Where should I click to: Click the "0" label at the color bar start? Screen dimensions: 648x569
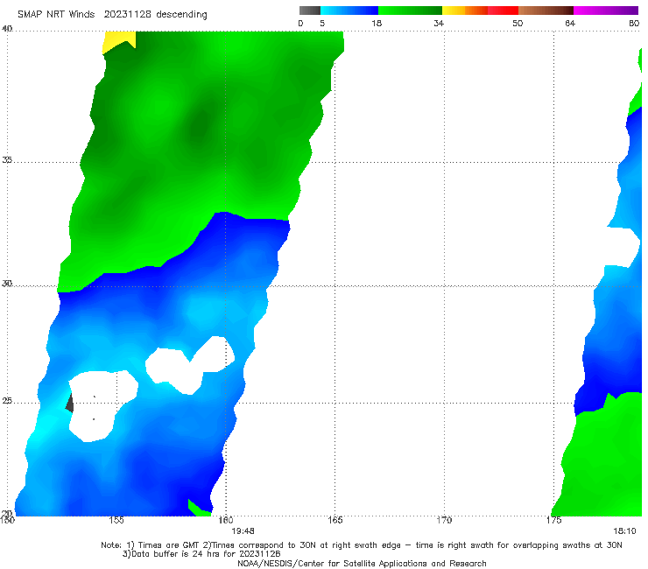pos(301,24)
